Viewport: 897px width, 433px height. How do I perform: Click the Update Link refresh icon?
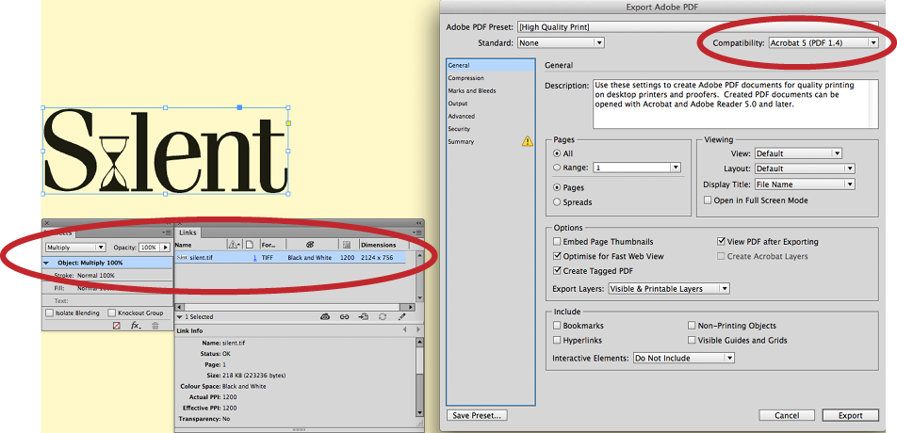[383, 316]
